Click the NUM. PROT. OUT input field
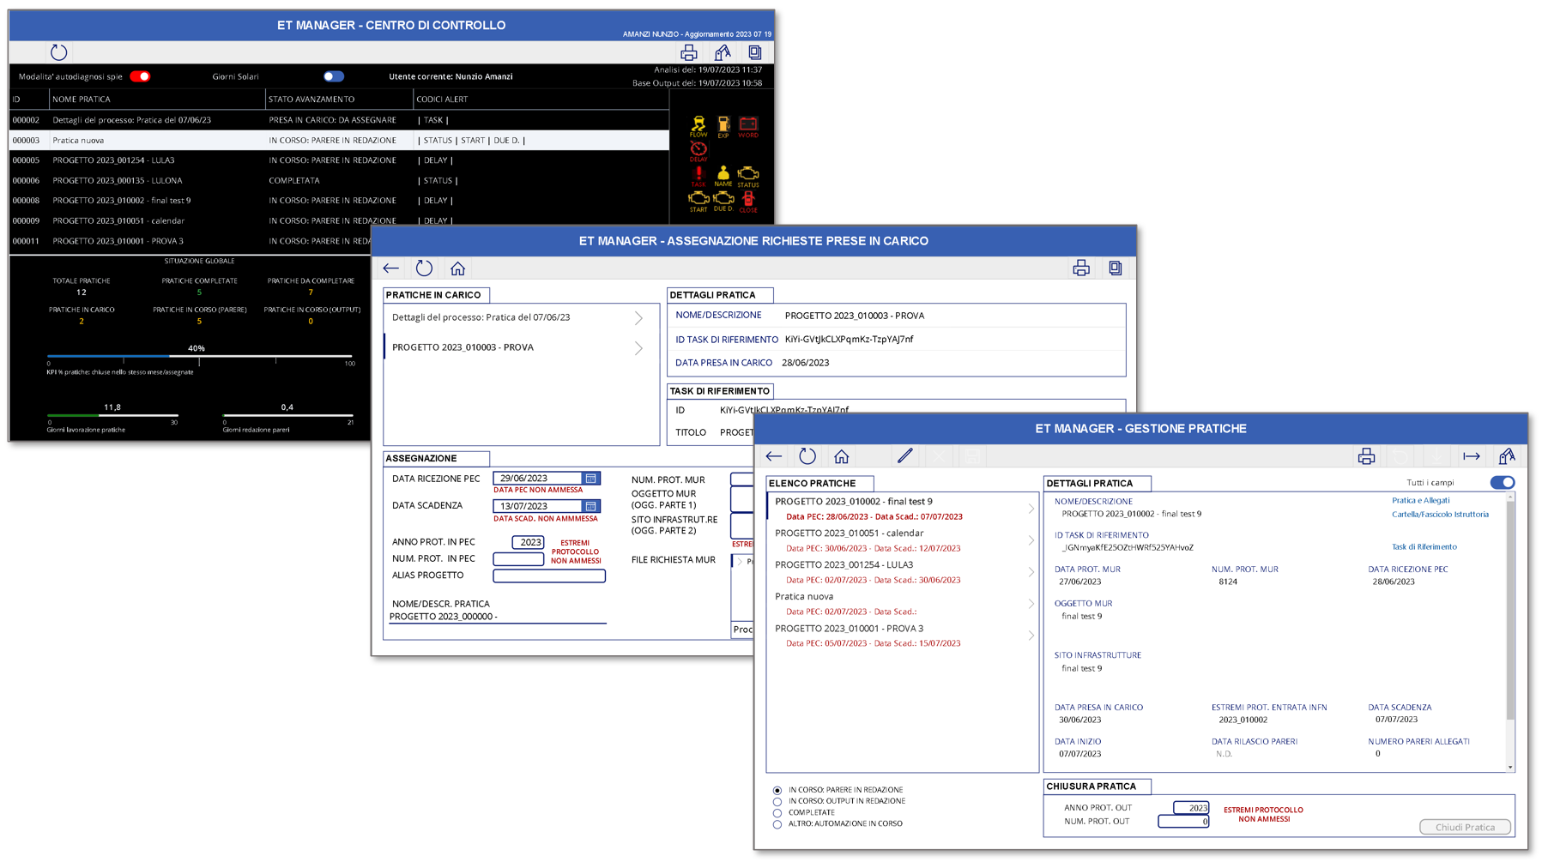 point(1183,823)
